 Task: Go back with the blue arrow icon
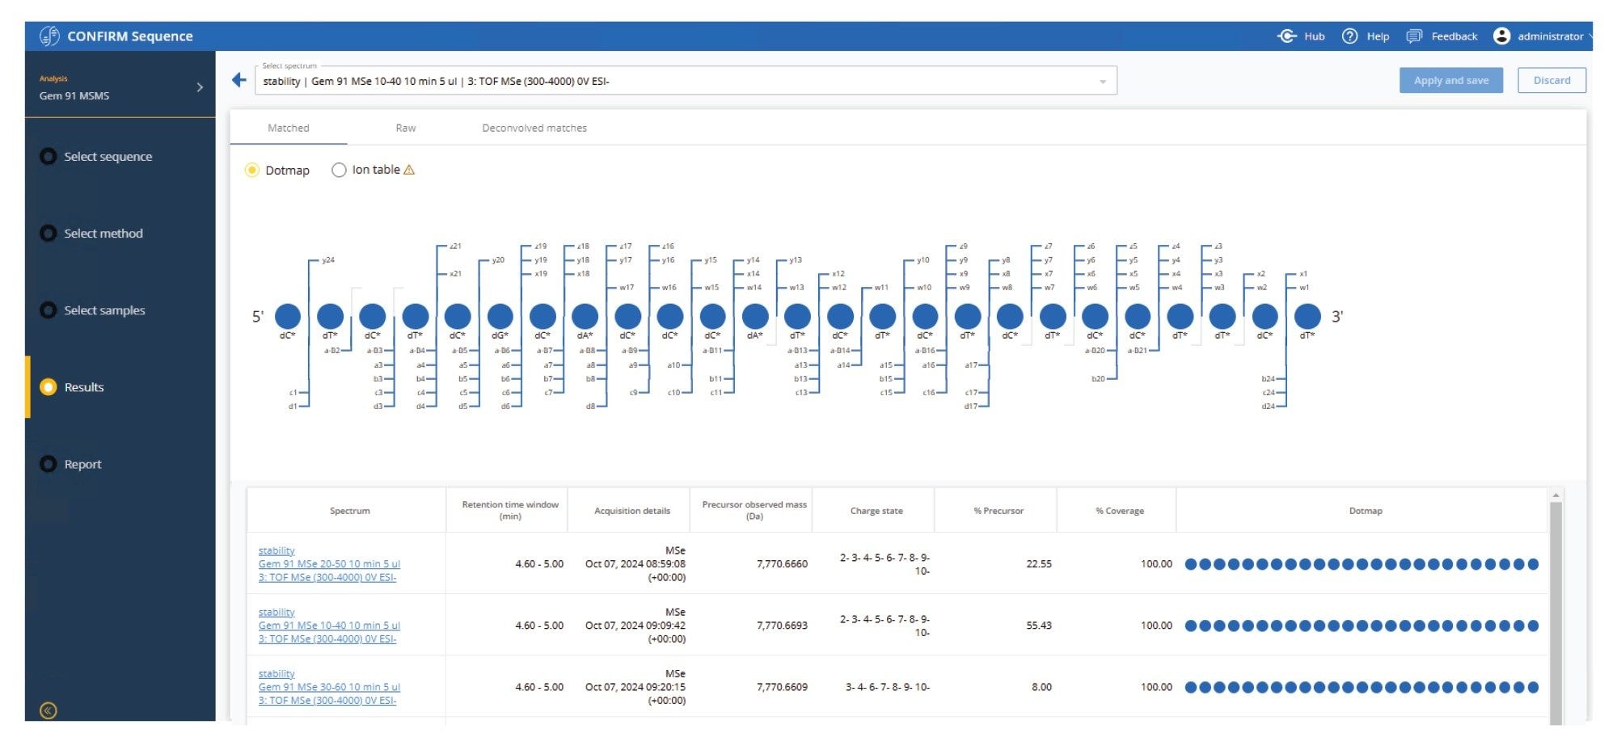pyautogui.click(x=239, y=80)
